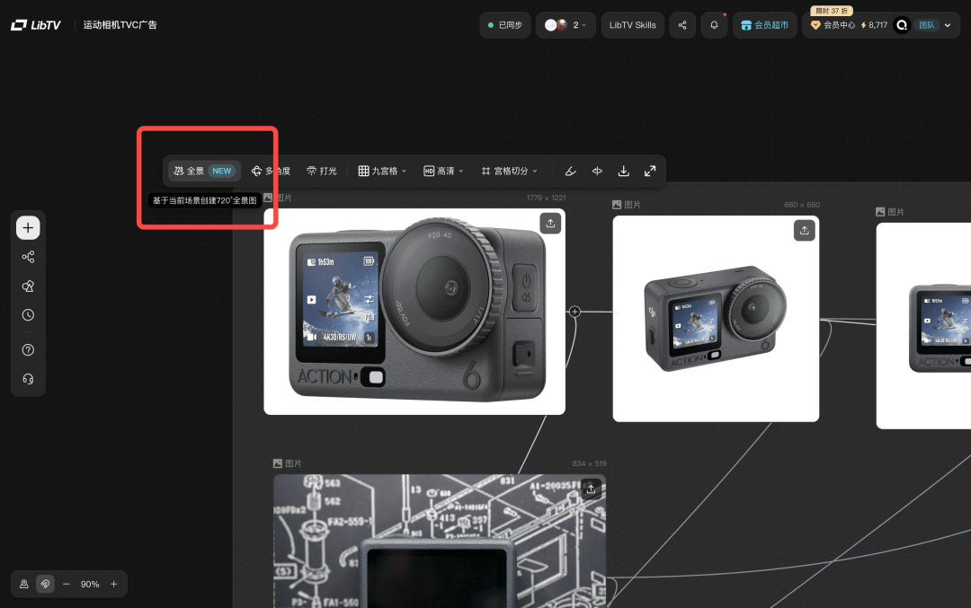Open the workflow nodes icon in sidebar
Image resolution: width=971 pixels, height=608 pixels.
[28, 257]
